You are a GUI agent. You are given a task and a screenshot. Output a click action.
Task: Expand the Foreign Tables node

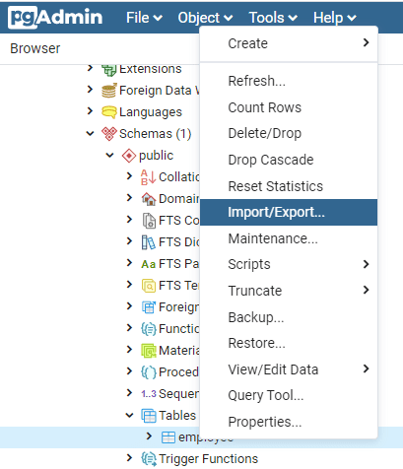click(x=129, y=306)
